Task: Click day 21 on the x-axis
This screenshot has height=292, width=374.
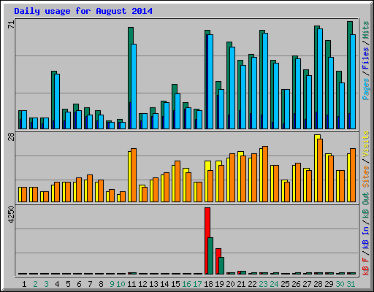Action: tap(241, 284)
